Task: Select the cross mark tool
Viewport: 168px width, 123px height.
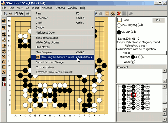Action: click(4, 56)
